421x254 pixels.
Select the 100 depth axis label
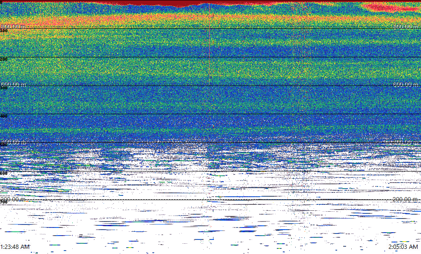(x=4, y=31)
